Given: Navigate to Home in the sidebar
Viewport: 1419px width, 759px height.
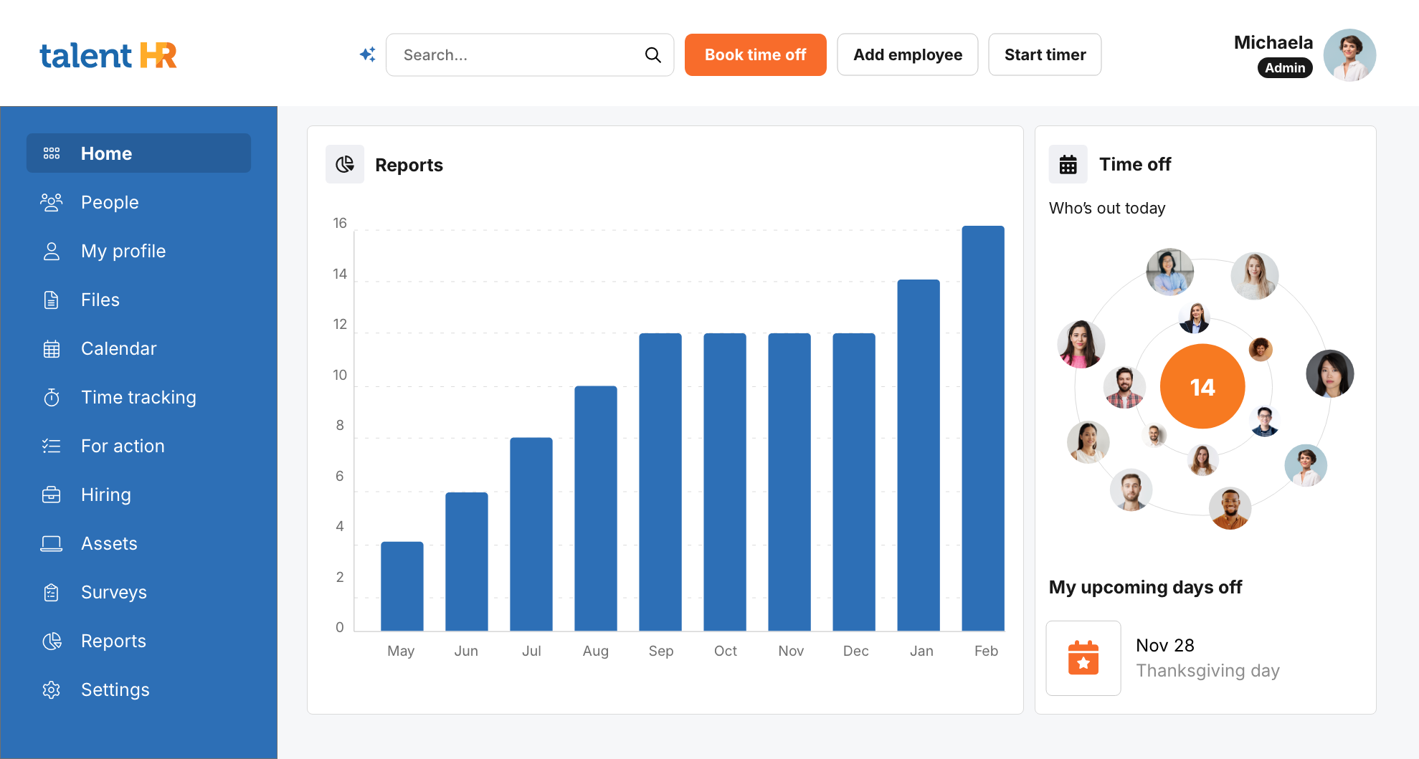Looking at the screenshot, I should click(106, 153).
